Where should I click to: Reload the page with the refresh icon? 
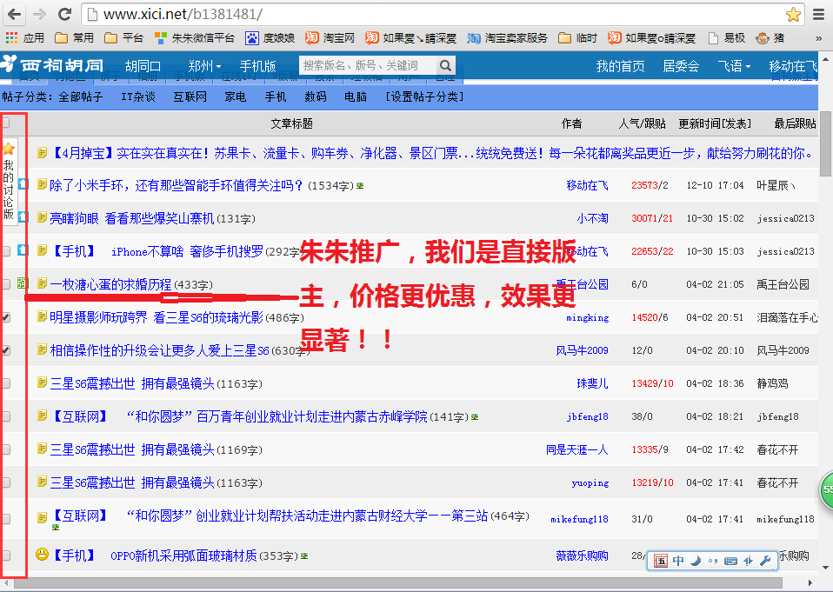[x=65, y=14]
